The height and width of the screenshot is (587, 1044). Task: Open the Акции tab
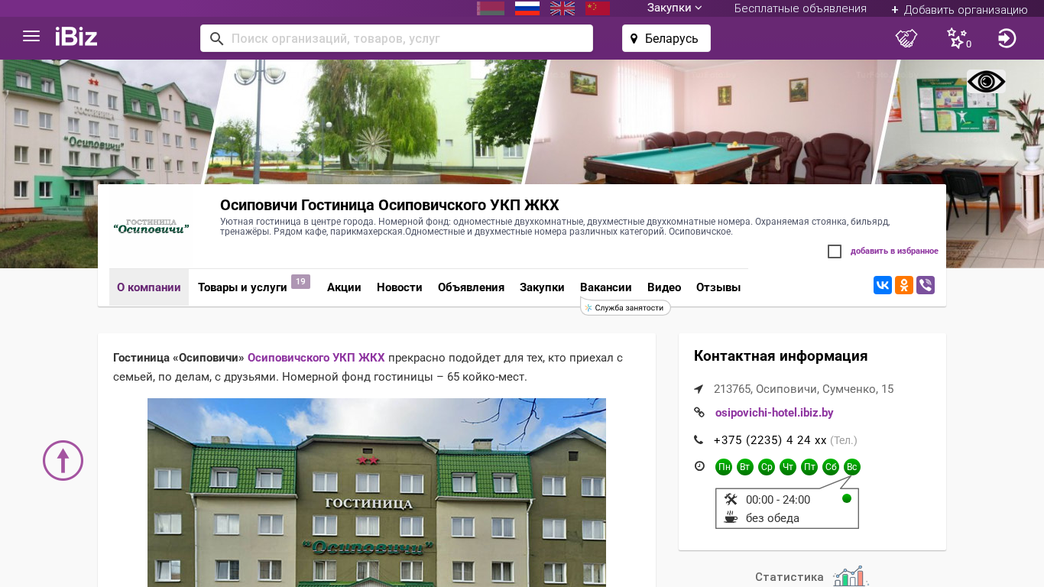[344, 287]
